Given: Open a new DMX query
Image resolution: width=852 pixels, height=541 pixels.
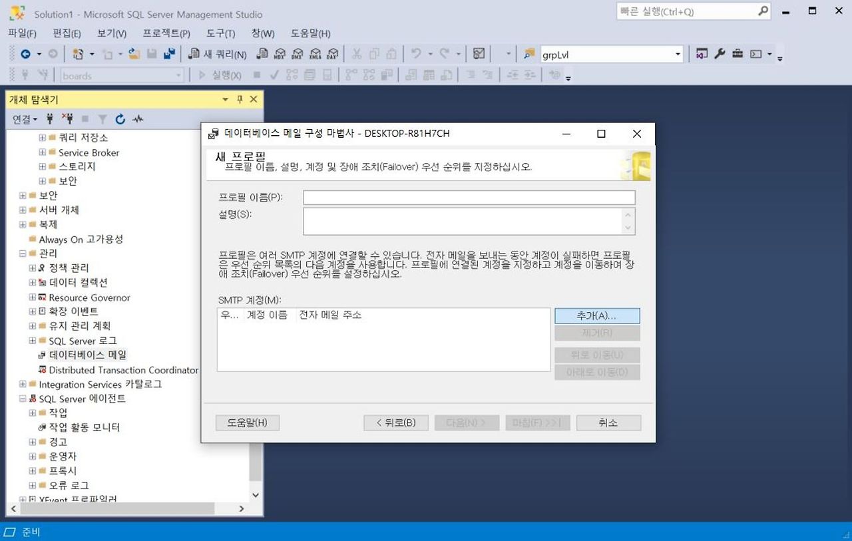Looking at the screenshot, I should coord(298,54).
